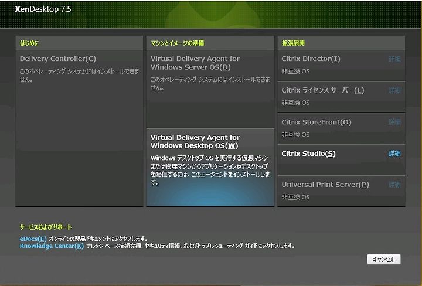Choose Virtual Delivery Agent for Windows Server OS

pyautogui.click(x=210, y=89)
